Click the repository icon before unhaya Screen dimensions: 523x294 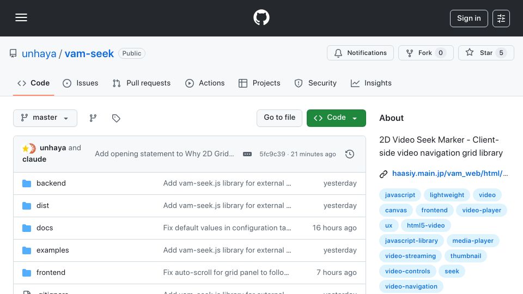click(13, 53)
